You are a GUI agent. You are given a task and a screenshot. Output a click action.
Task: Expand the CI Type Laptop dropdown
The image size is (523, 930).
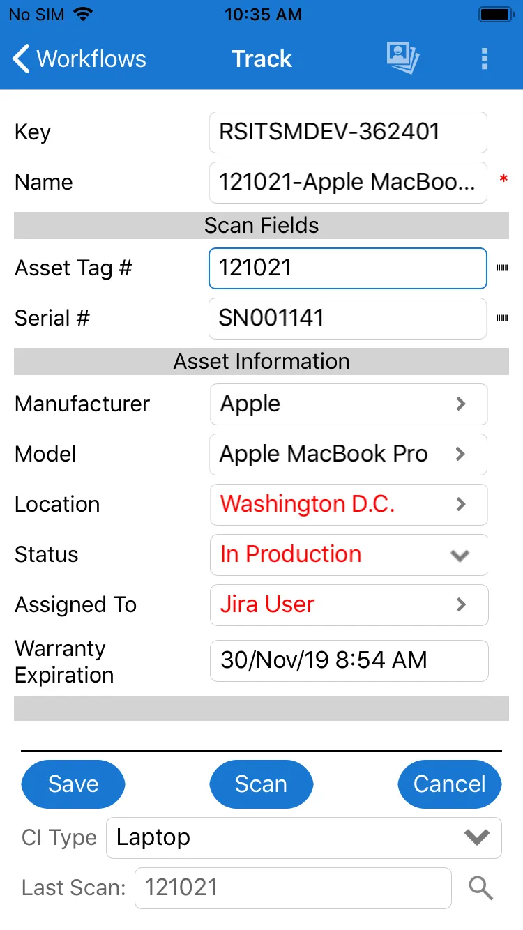point(304,837)
